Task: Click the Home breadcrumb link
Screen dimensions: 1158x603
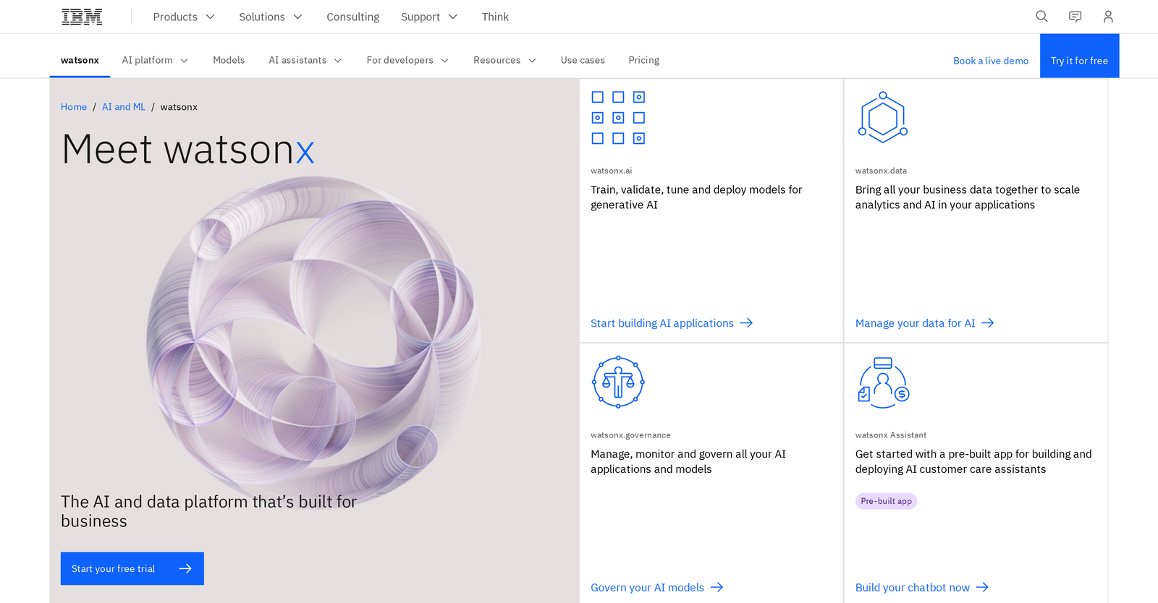Action: [74, 107]
